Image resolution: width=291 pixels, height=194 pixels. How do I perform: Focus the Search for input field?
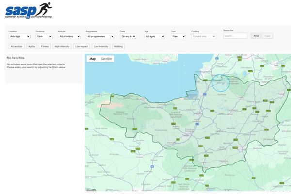(x=235, y=36)
